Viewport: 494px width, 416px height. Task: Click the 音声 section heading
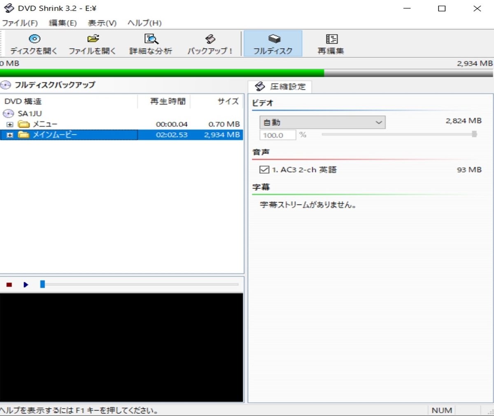click(261, 152)
